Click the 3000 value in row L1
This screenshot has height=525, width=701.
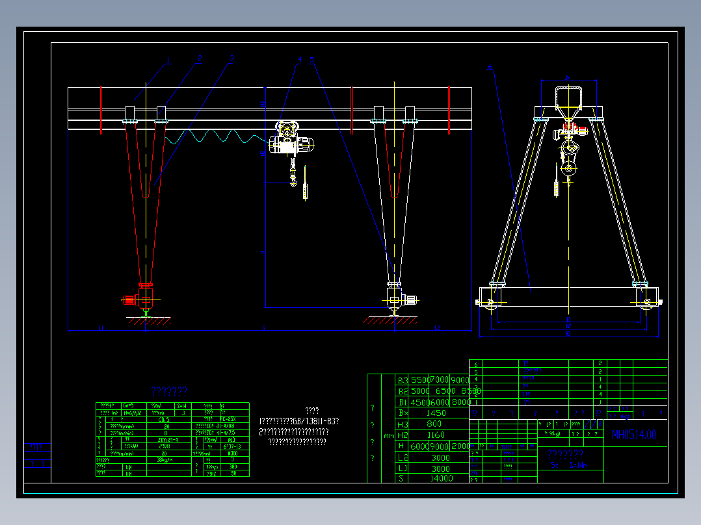(440, 468)
